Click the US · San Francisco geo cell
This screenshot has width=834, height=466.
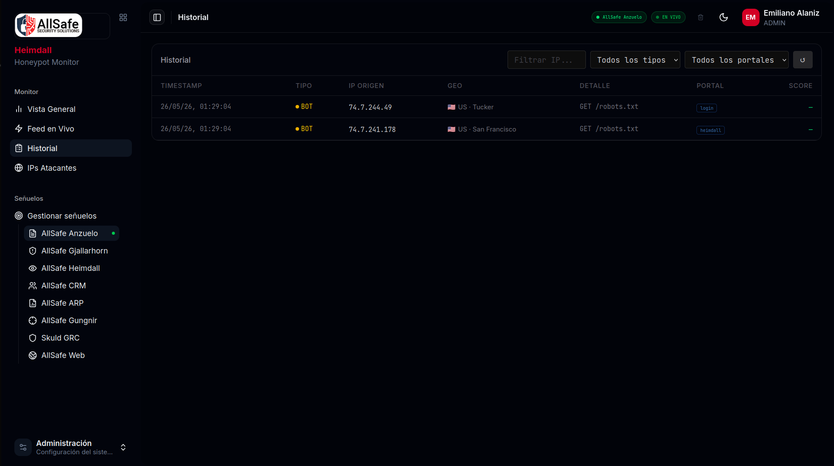482,129
